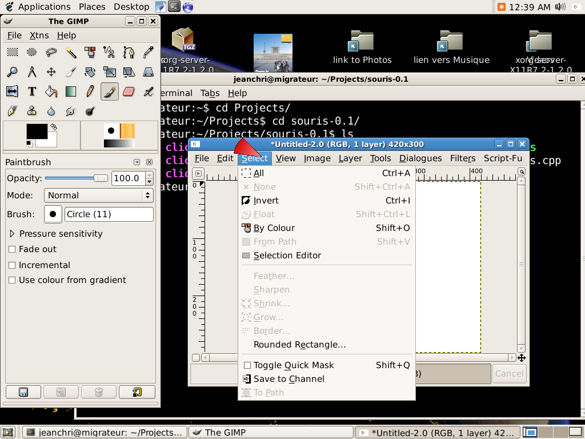Choose the Zoom magnifier tool

click(x=12, y=72)
